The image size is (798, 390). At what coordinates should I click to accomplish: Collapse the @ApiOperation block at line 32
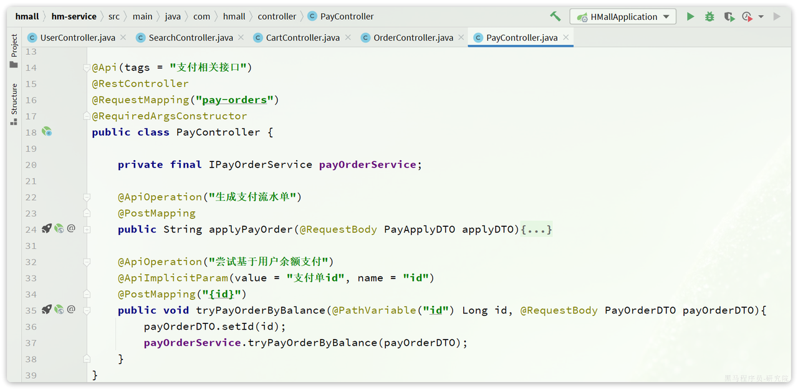click(87, 262)
